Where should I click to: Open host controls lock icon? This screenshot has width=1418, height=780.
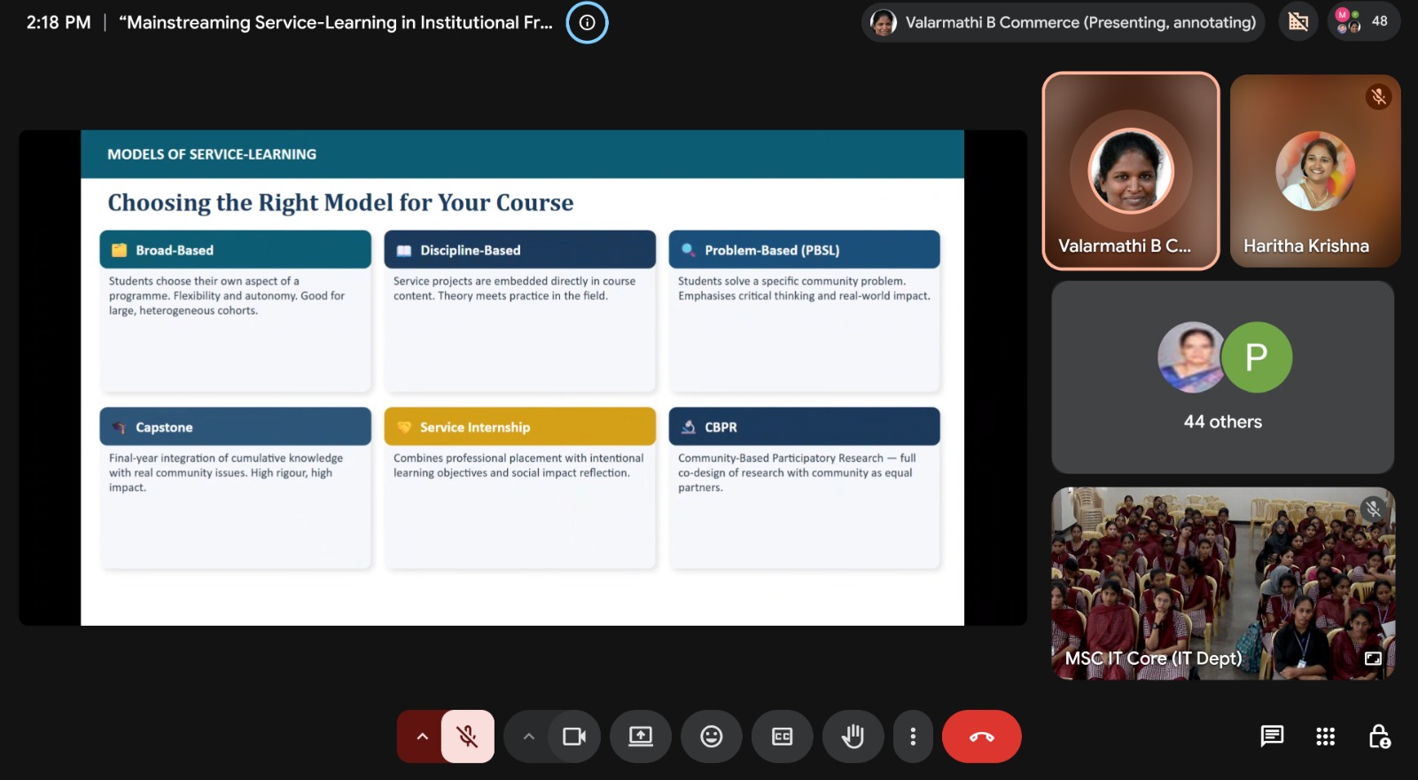(x=1380, y=737)
